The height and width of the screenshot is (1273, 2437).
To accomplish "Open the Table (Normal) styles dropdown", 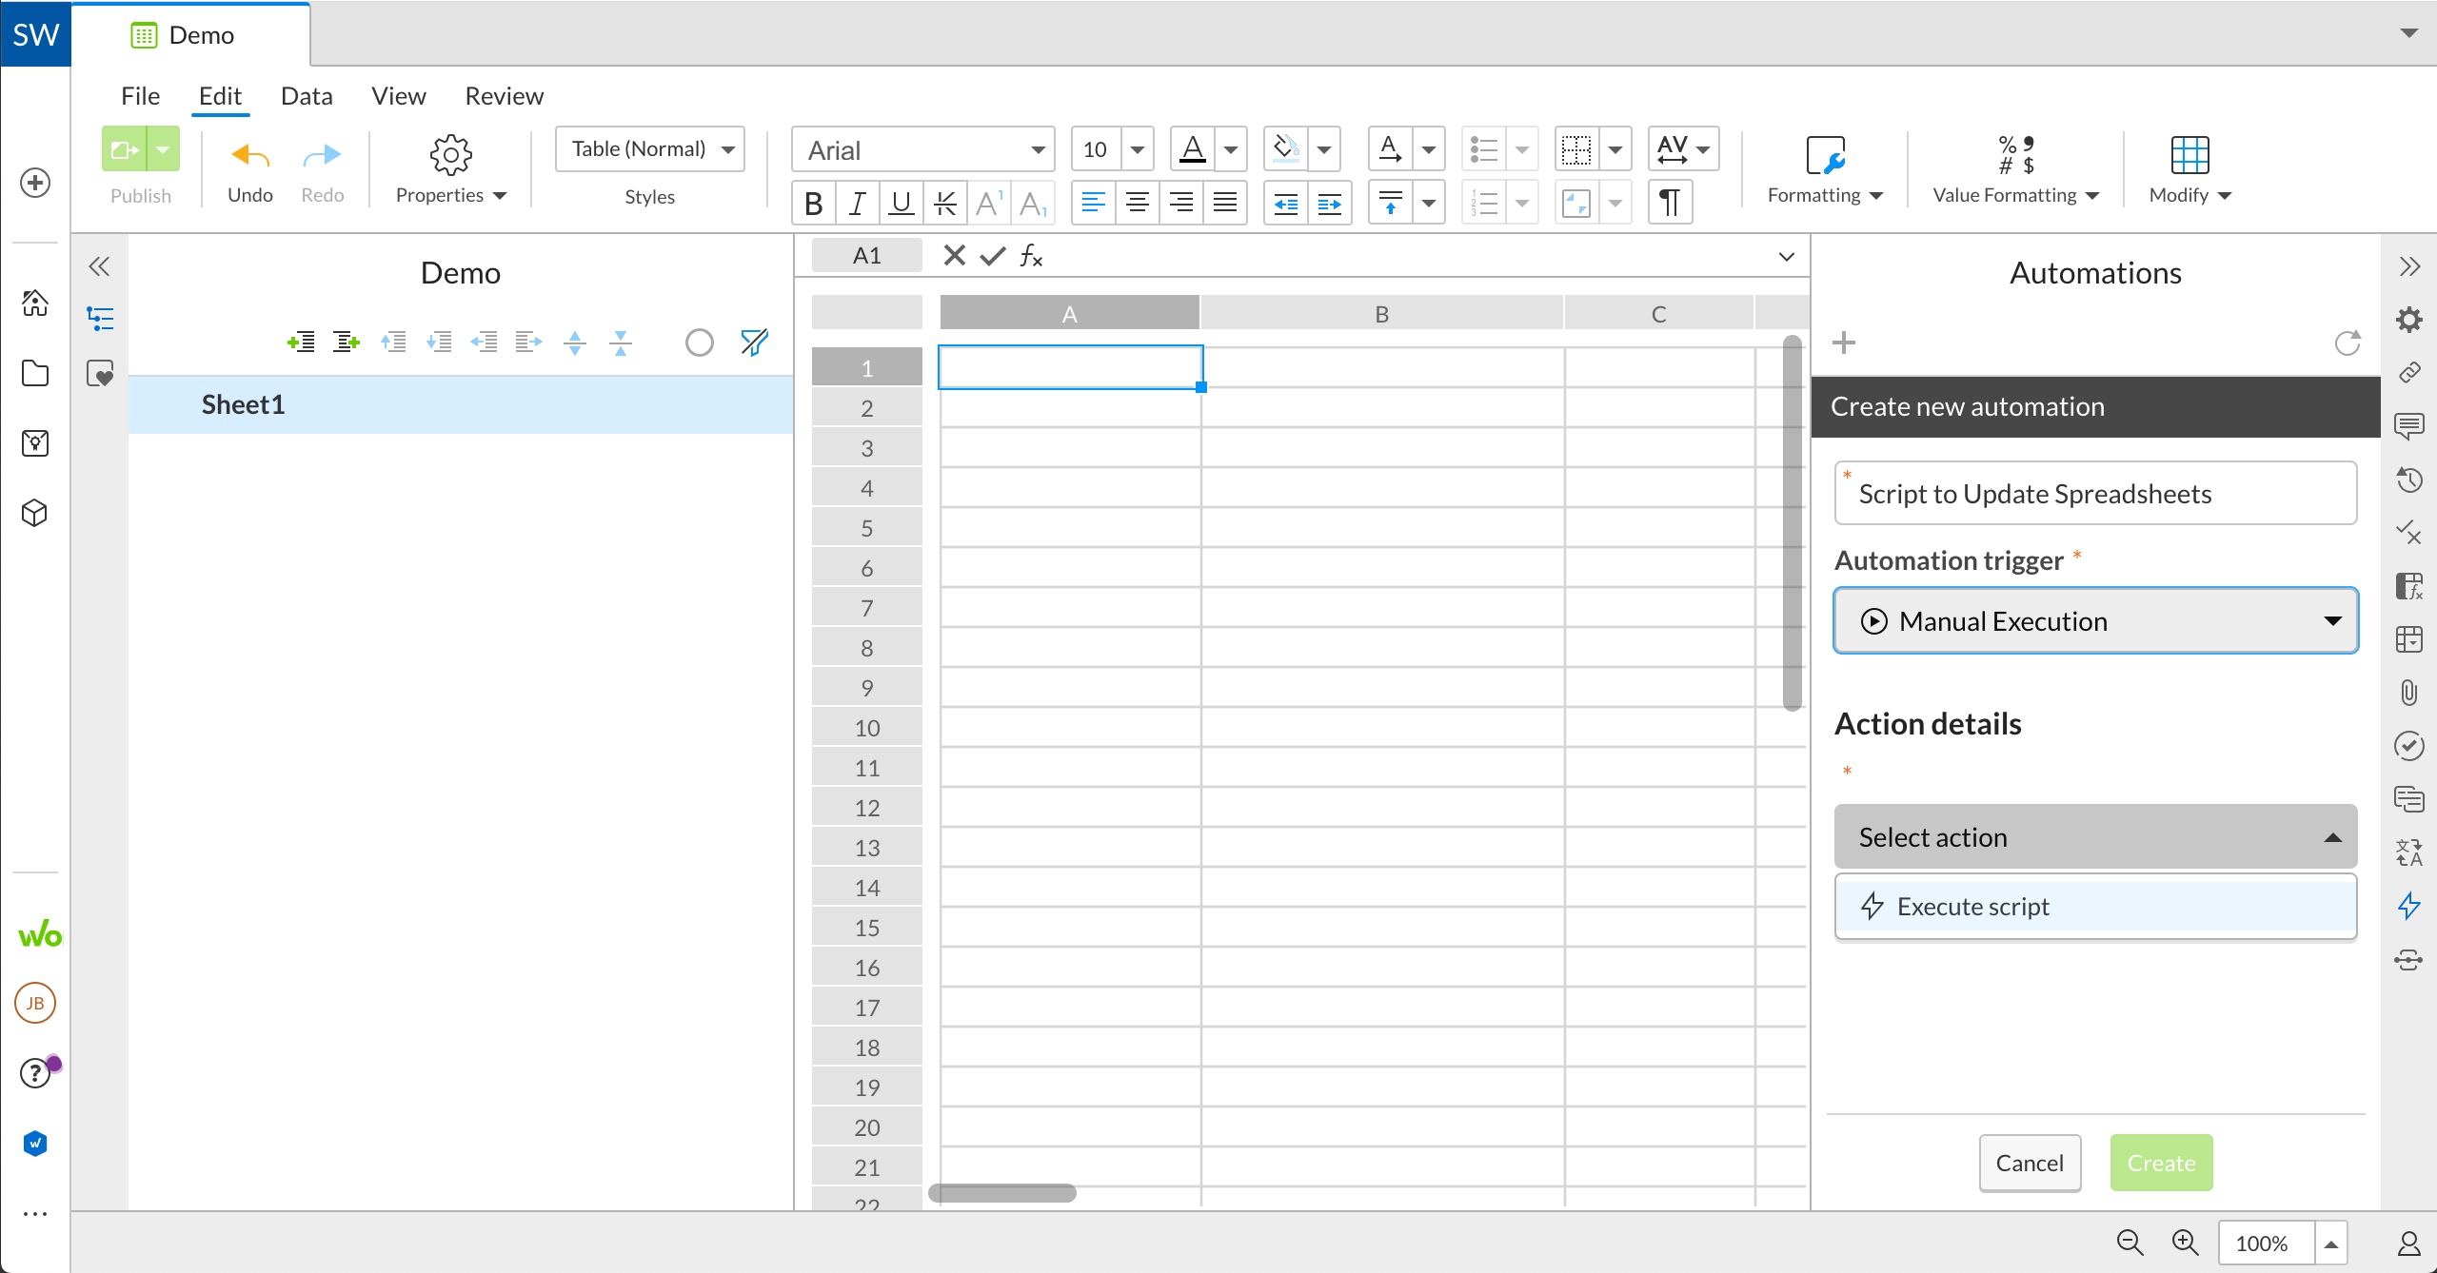I will click(650, 149).
